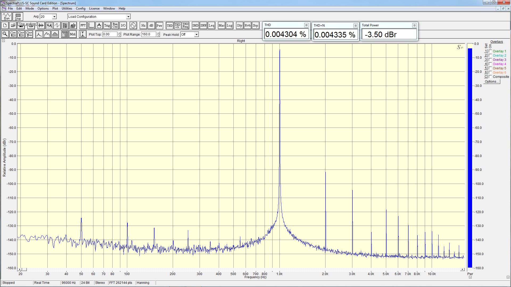
Task: Open the THD vs Freq utility
Action: [185, 26]
